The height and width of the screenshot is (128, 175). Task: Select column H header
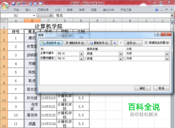pyautogui.click(x=130, y=21)
